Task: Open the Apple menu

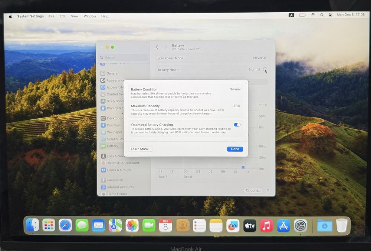Action: [x=10, y=16]
